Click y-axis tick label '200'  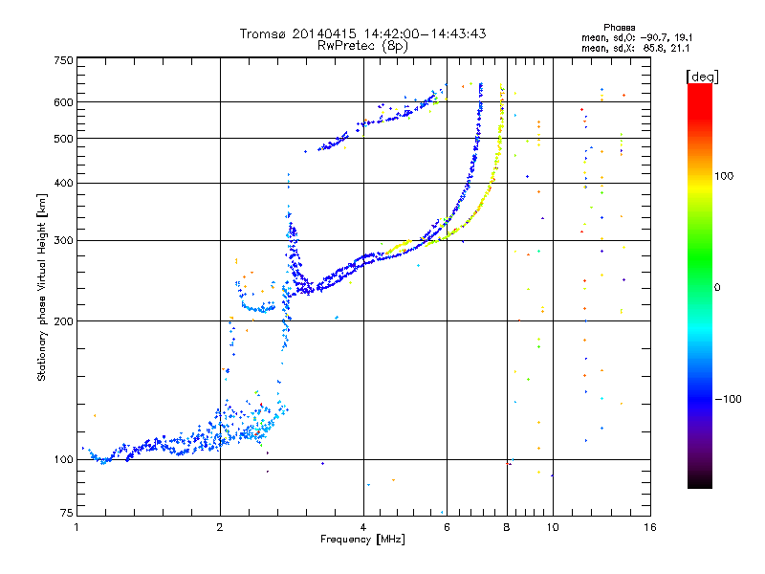[x=63, y=321]
